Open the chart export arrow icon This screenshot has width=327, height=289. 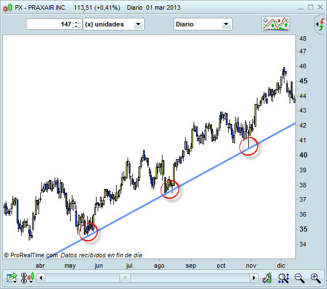pos(11,277)
